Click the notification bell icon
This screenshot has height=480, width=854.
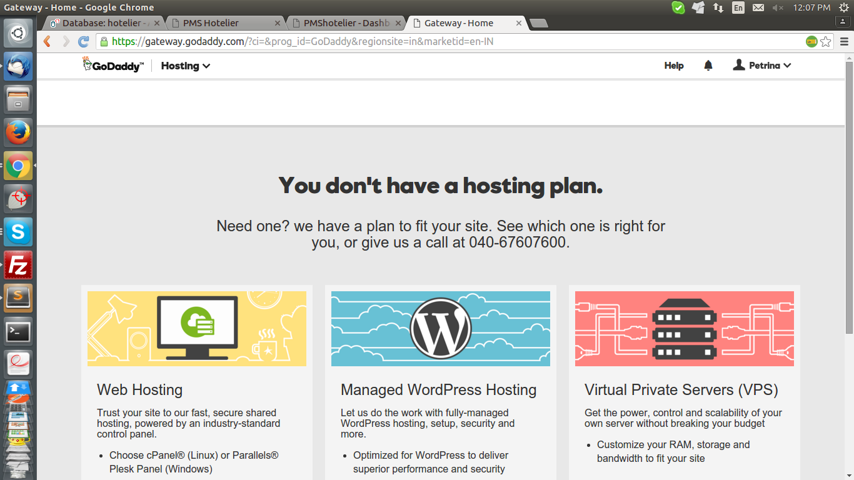(708, 66)
